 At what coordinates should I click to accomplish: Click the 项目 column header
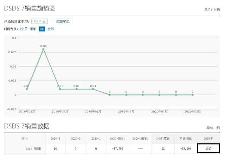pos(25,139)
